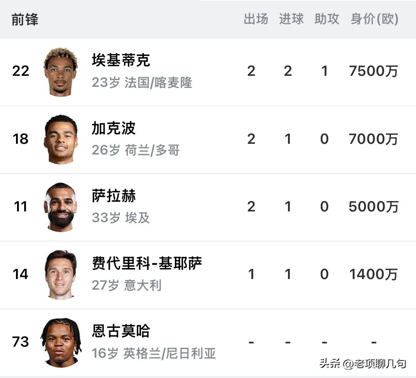Screen dimensions: 416x378
Task: Tap the 5000万 value in 萨拉赫 row
Action: tap(373, 207)
